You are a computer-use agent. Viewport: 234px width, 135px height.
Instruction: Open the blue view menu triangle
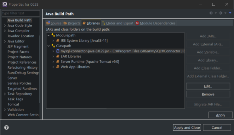click(x=230, y=13)
